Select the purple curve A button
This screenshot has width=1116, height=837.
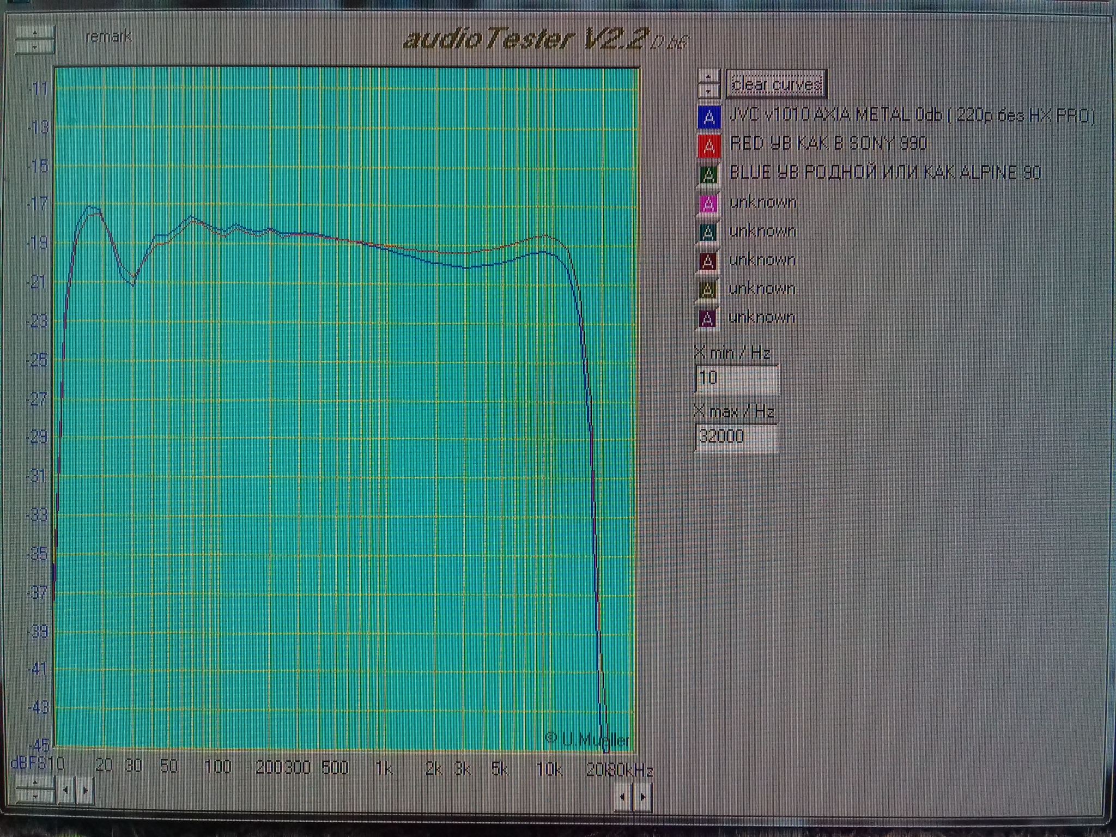coord(707,319)
